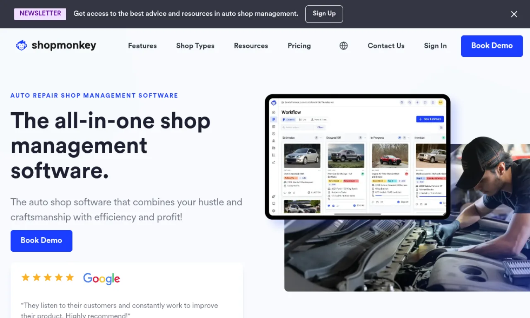This screenshot has width=530, height=318.
Task: Click the five-star rating row
Action: (48, 277)
